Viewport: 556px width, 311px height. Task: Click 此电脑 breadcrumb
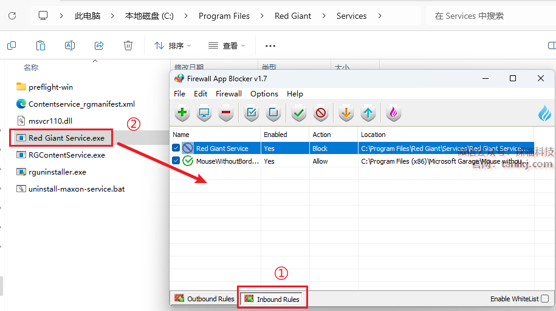pyautogui.click(x=88, y=16)
